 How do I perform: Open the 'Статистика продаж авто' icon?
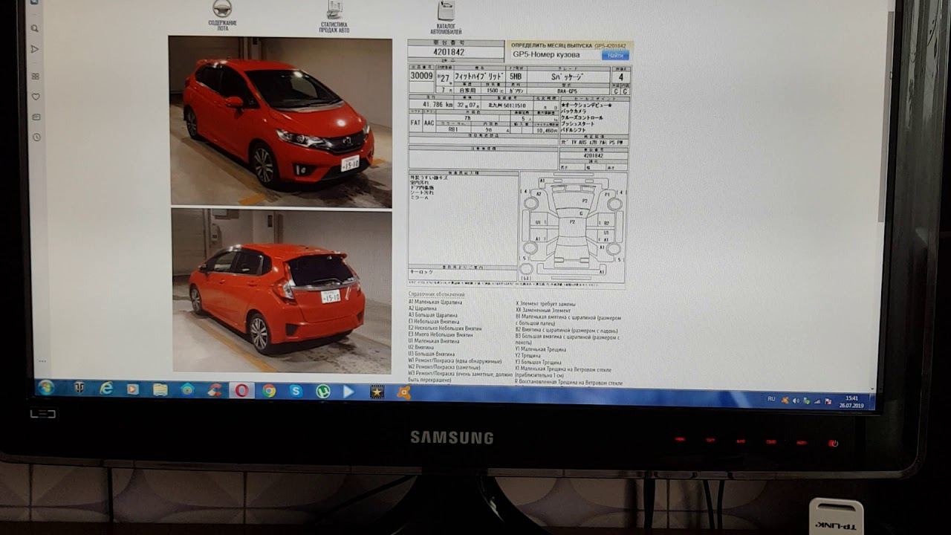334,10
